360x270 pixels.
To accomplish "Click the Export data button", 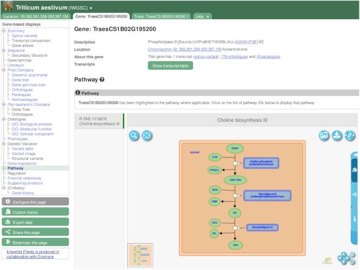I will point(35,222).
